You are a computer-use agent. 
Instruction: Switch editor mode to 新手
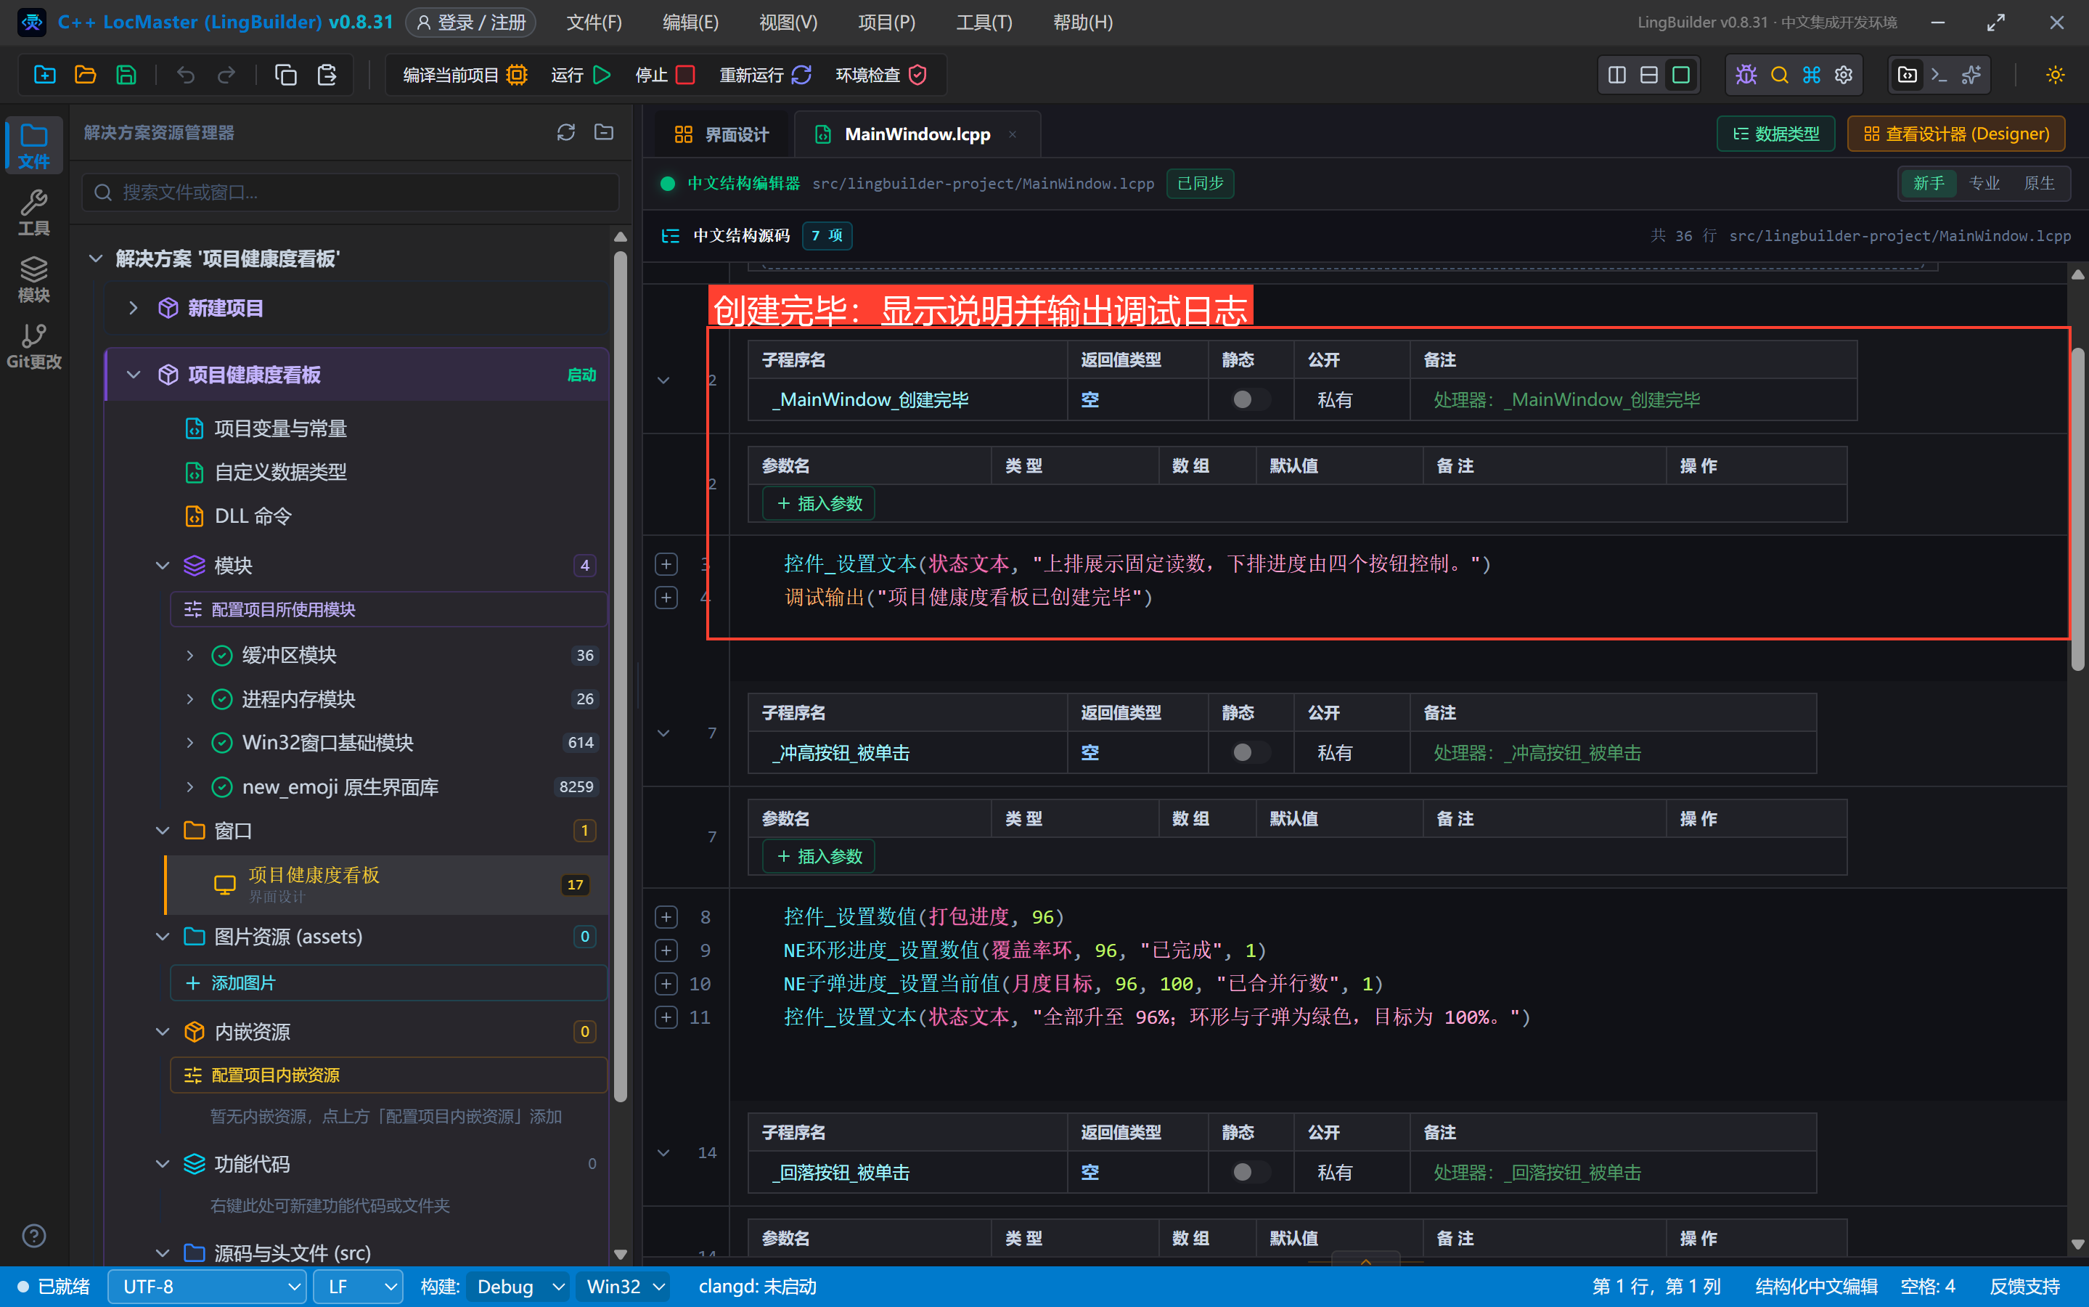point(1929,183)
